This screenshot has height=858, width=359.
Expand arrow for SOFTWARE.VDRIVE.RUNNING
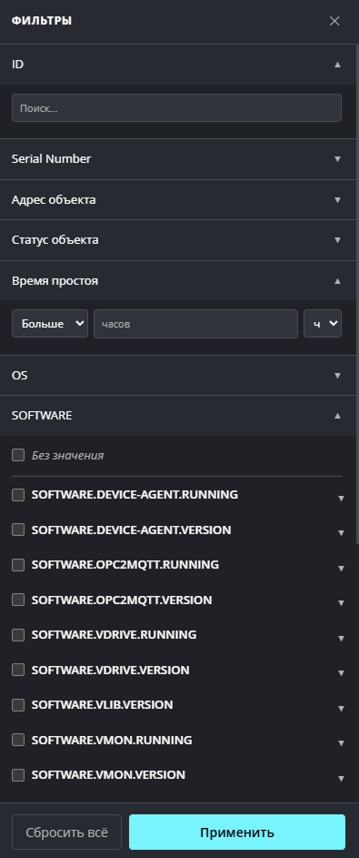[341, 639]
